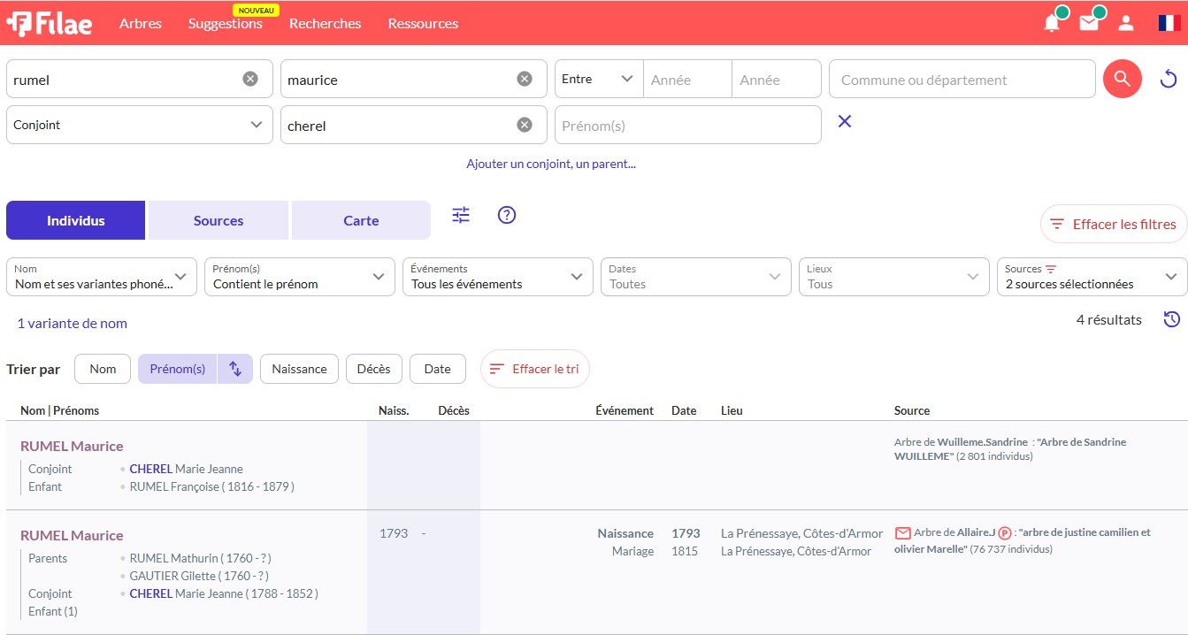This screenshot has width=1188, height=635.
Task: Reset the search form with reload icon
Action: (x=1169, y=80)
